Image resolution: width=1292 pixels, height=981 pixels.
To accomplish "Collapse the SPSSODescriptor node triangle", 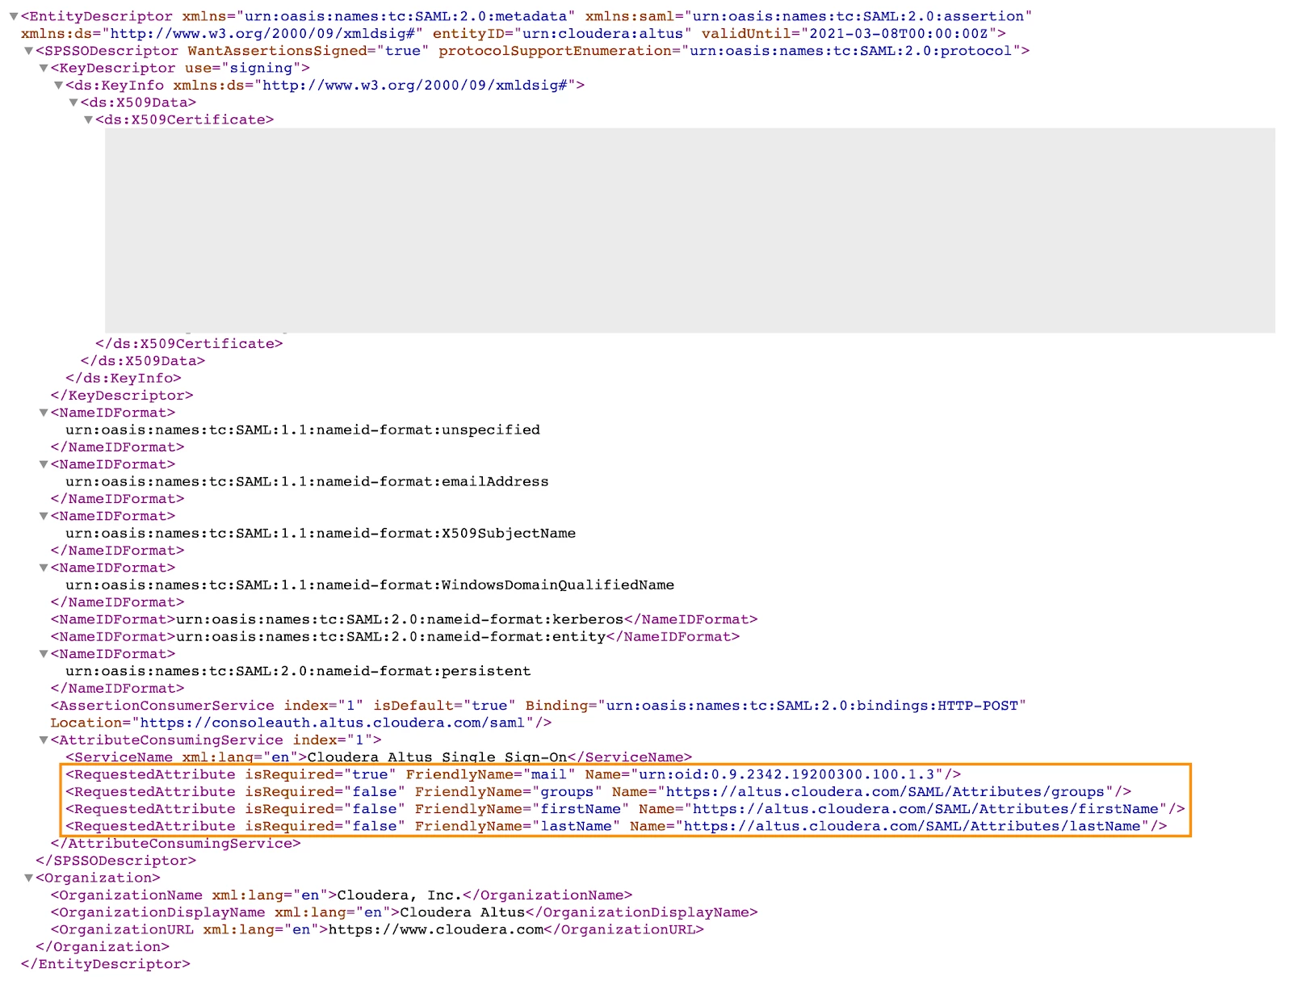I will (x=28, y=51).
